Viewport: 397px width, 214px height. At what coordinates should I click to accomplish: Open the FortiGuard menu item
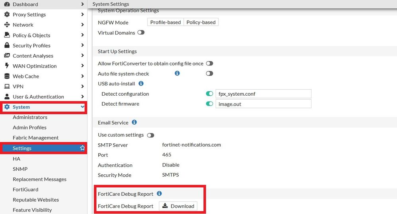25,189
